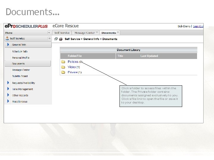
Task: Open Personal Profile menu item
Action: [21, 58]
